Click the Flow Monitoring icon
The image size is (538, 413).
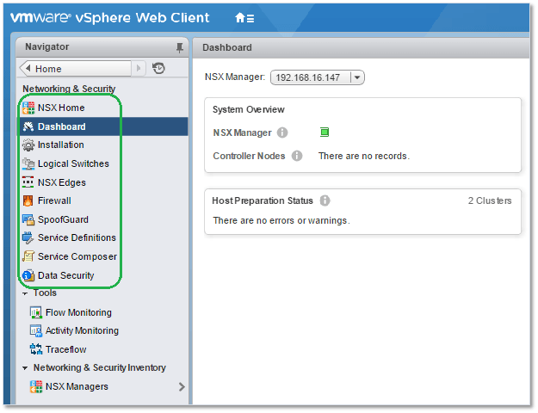[35, 312]
